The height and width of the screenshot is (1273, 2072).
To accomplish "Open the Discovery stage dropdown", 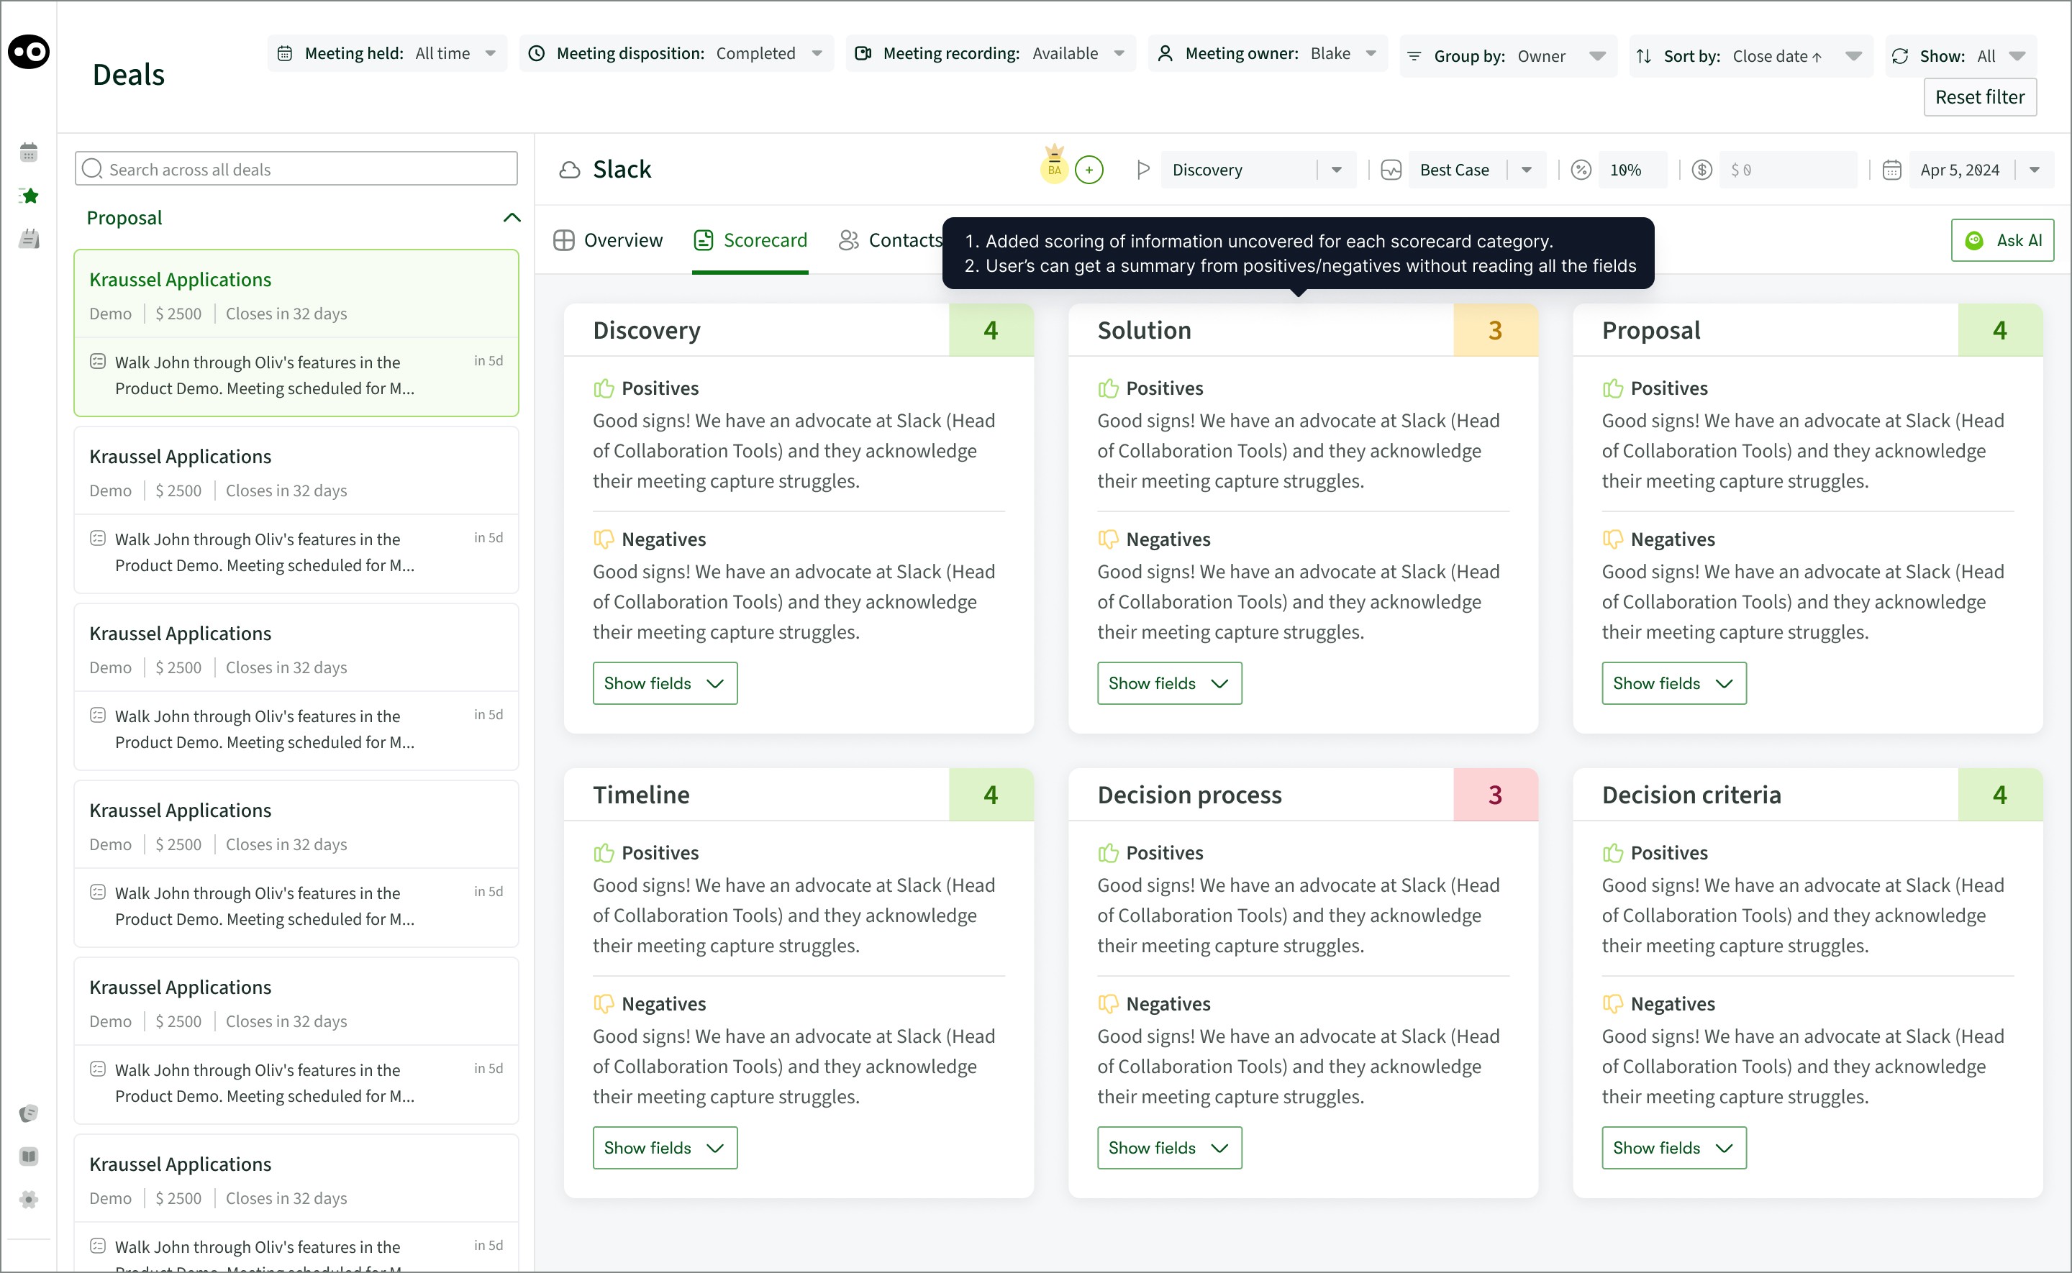I will (1257, 170).
